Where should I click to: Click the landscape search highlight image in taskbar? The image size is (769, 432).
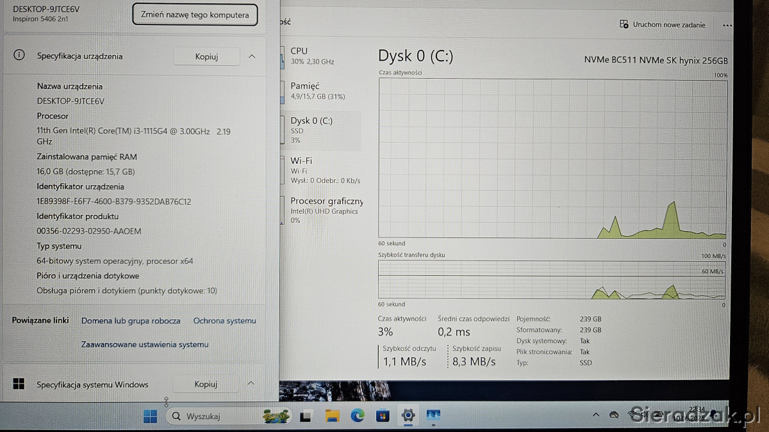(276, 416)
